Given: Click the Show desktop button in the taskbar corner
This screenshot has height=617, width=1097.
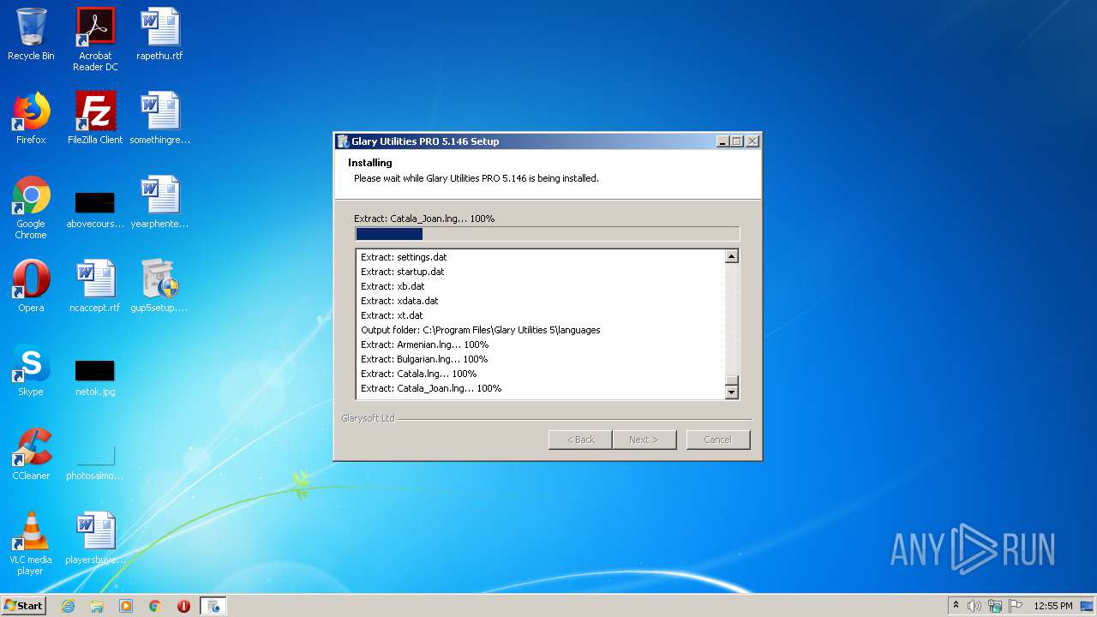Looking at the screenshot, I should [1088, 606].
